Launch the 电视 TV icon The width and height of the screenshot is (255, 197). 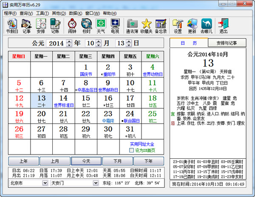click(x=115, y=25)
